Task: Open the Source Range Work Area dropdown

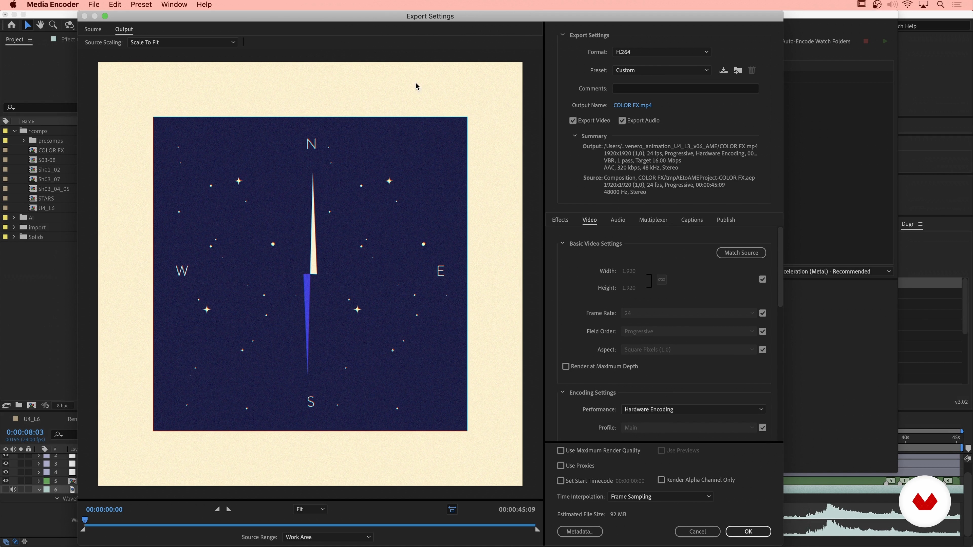Action: click(x=328, y=537)
